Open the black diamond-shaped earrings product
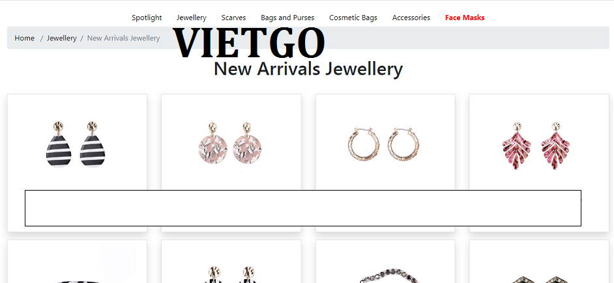This screenshot has height=283, width=614. [539, 278]
